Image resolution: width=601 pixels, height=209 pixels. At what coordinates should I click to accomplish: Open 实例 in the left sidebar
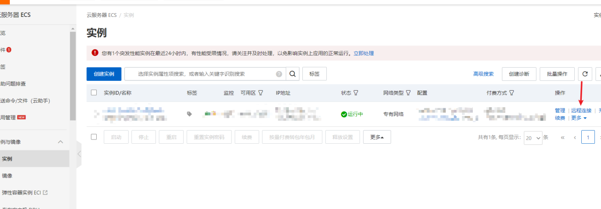click(x=35, y=159)
